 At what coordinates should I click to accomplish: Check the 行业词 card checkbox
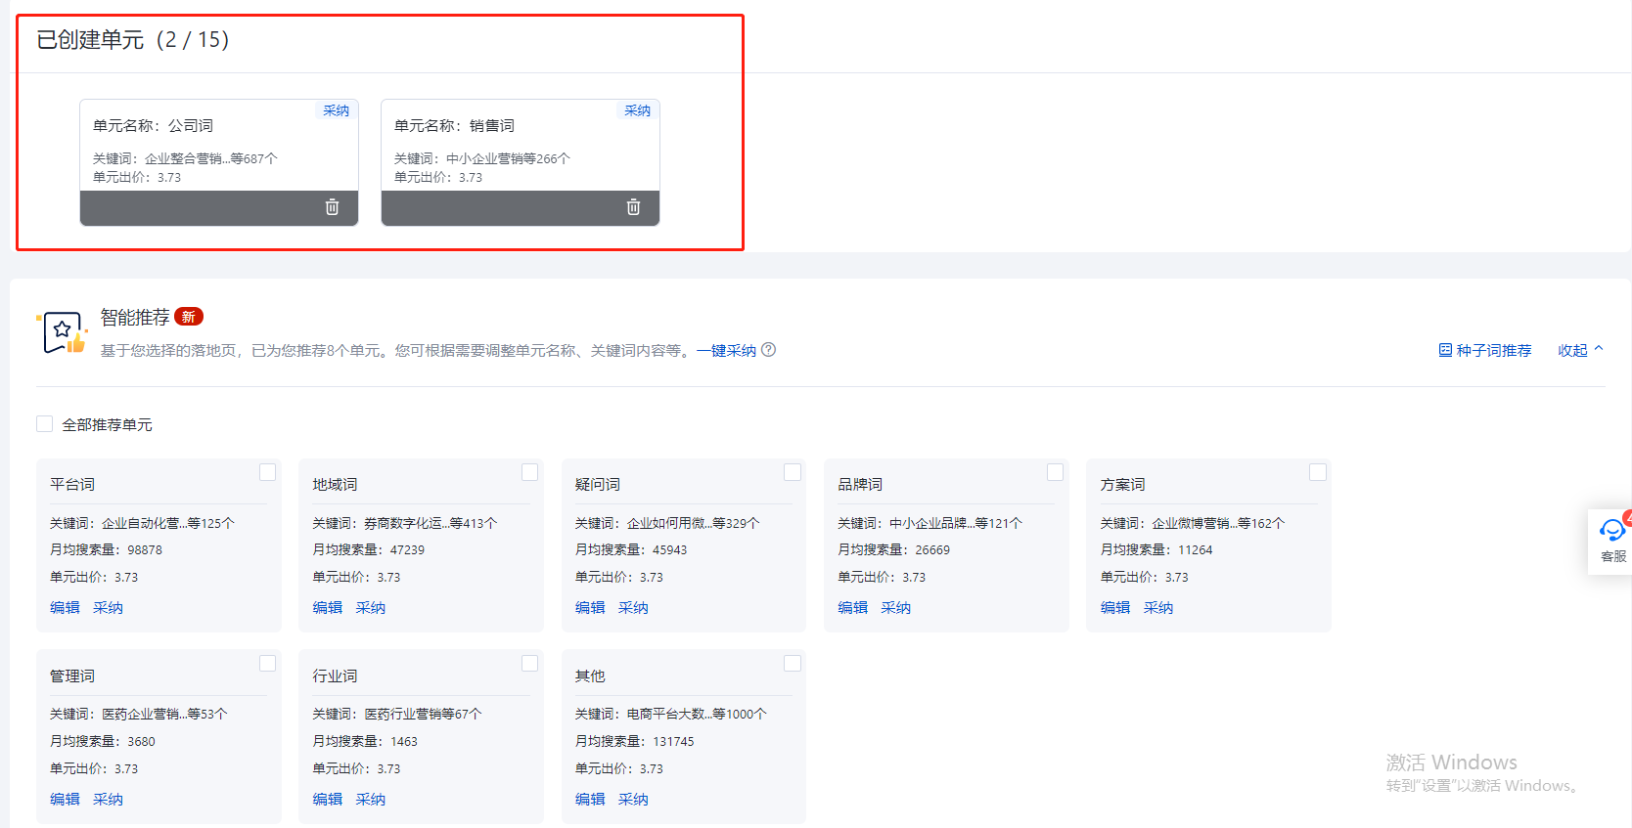click(x=529, y=663)
